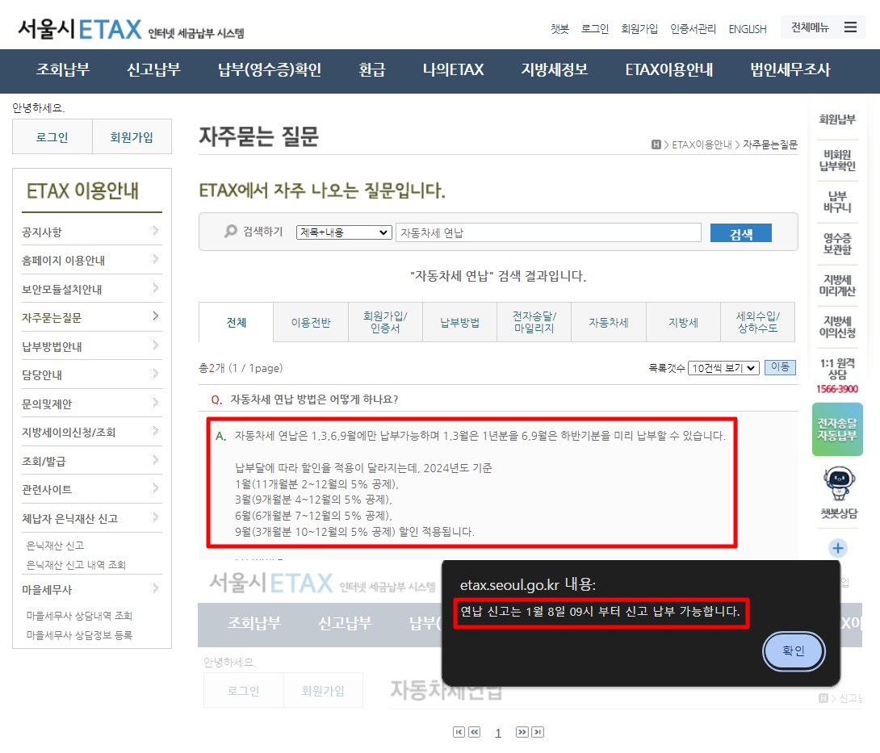Open the 10건씩 보기 list count dropdown
This screenshot has width=880, height=753.
(x=723, y=367)
